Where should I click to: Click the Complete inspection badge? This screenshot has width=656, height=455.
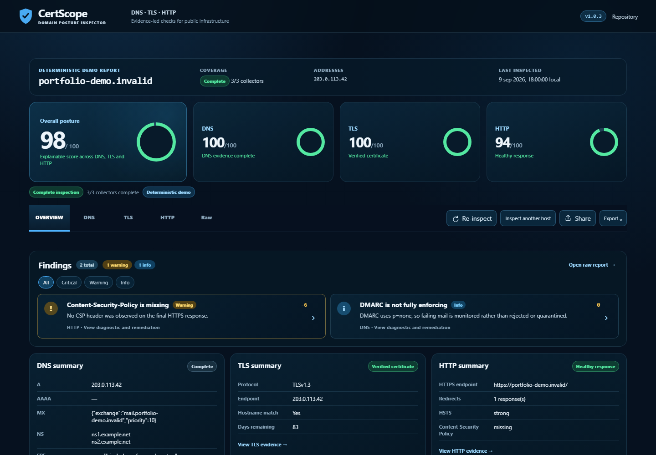(x=56, y=192)
